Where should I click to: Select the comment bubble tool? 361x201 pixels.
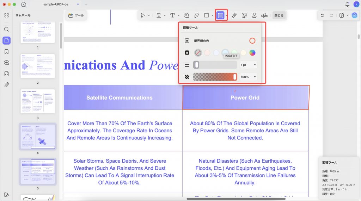click(186, 15)
